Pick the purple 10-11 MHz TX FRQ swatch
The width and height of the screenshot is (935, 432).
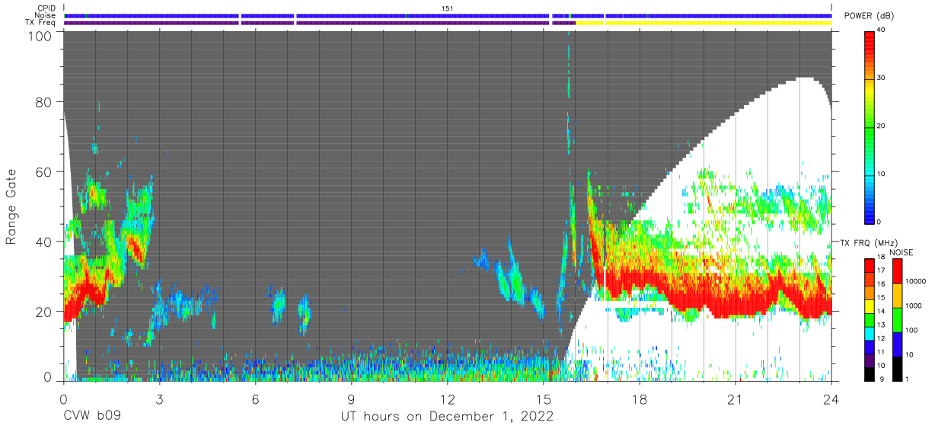pos(869,359)
